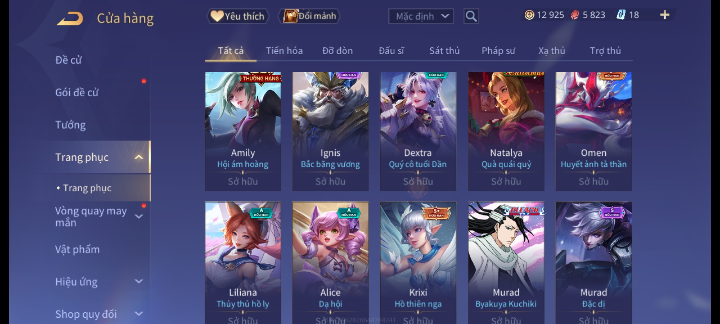Tap the plus icon to add currency
Screen dimensions: 720x324
pyautogui.click(x=665, y=15)
